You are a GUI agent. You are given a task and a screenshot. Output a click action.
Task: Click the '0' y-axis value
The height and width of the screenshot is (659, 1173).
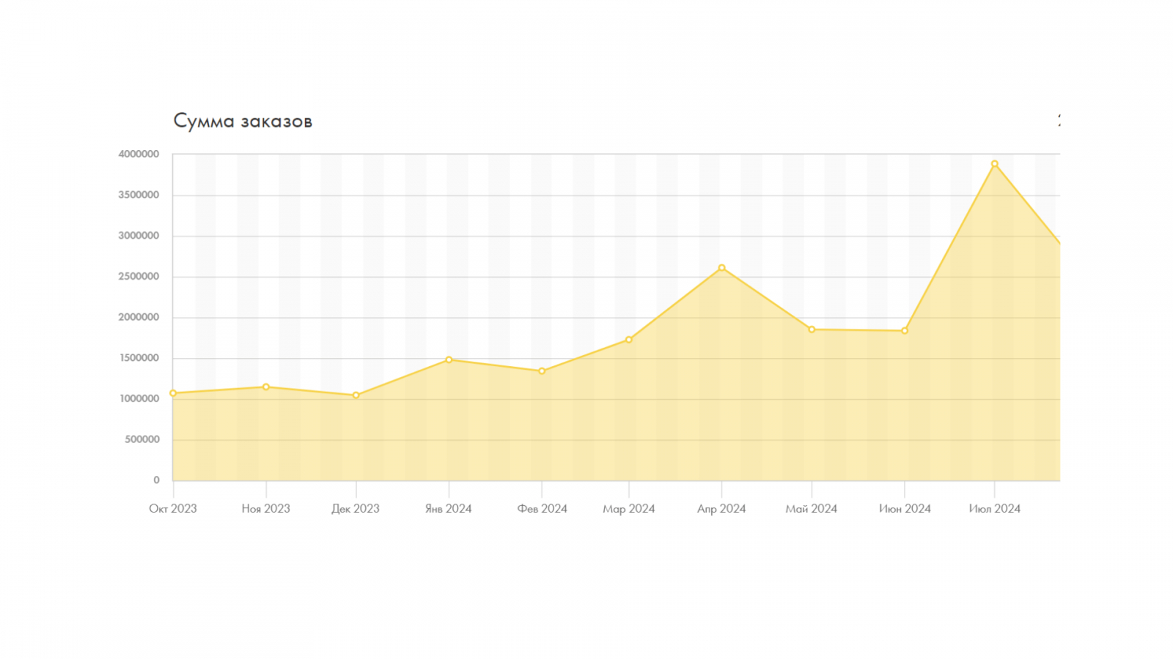156,480
